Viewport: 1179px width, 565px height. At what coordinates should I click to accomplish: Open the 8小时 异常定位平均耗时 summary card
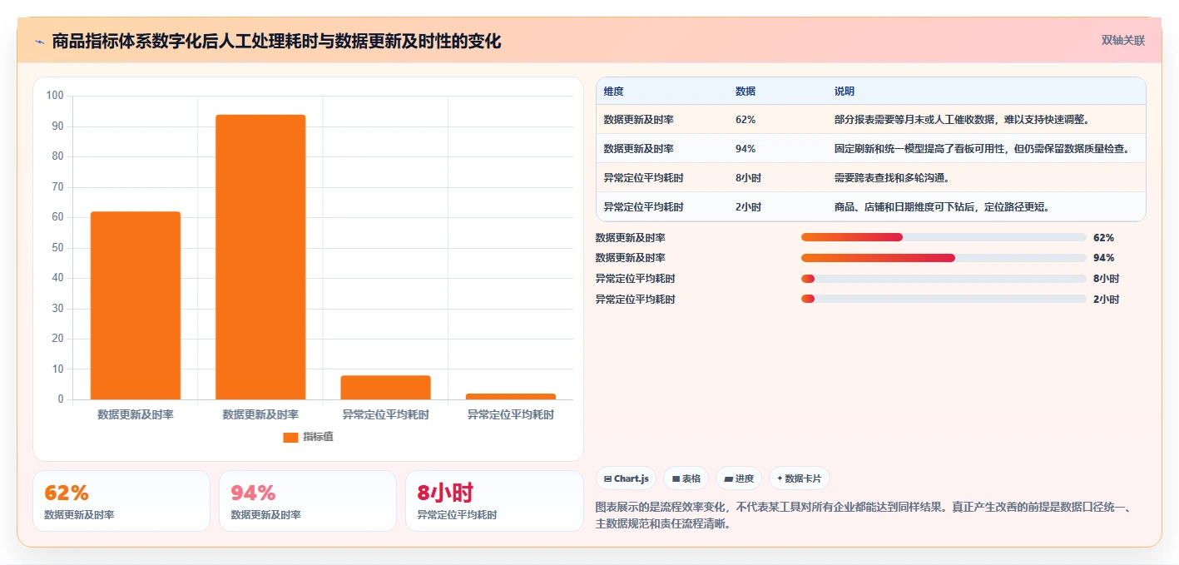click(x=494, y=501)
